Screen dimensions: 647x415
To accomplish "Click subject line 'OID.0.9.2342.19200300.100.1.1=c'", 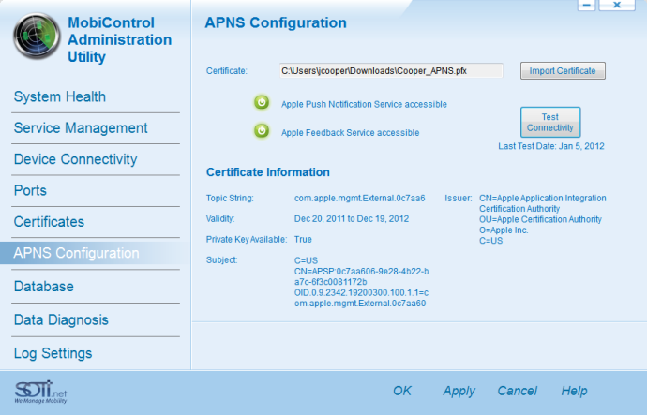I will click(361, 292).
